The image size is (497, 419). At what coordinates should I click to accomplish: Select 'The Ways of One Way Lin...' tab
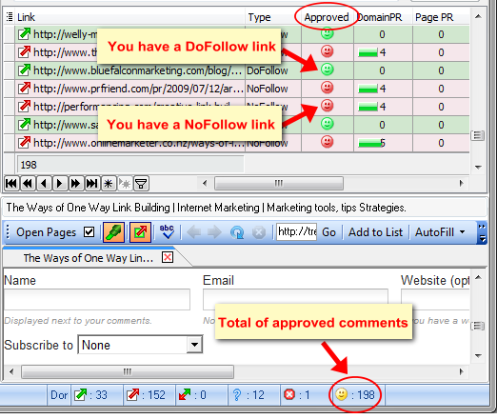click(x=88, y=258)
